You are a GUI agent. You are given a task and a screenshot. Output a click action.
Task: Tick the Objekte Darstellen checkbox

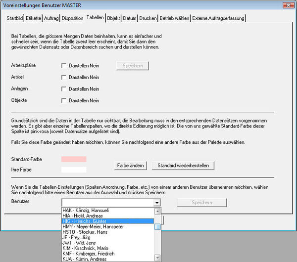coord(64,100)
